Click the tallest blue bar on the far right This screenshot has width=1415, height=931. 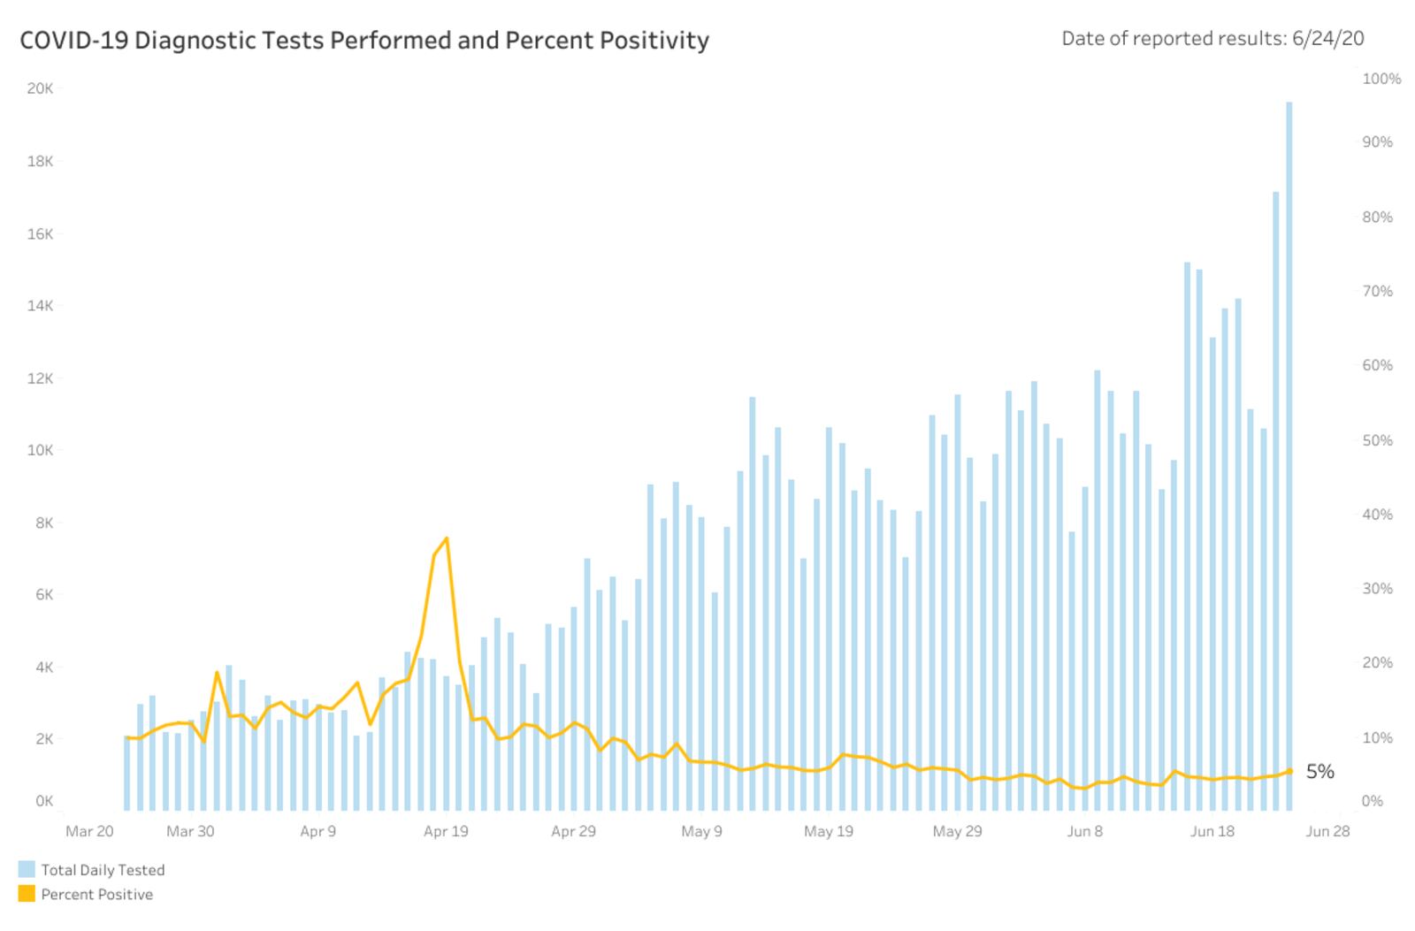(1289, 442)
